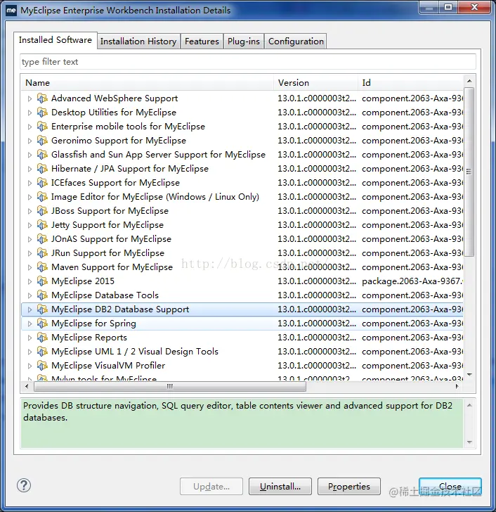The width and height of the screenshot is (496, 512).
Task: Click the Uninstall... button
Action: pos(280,486)
